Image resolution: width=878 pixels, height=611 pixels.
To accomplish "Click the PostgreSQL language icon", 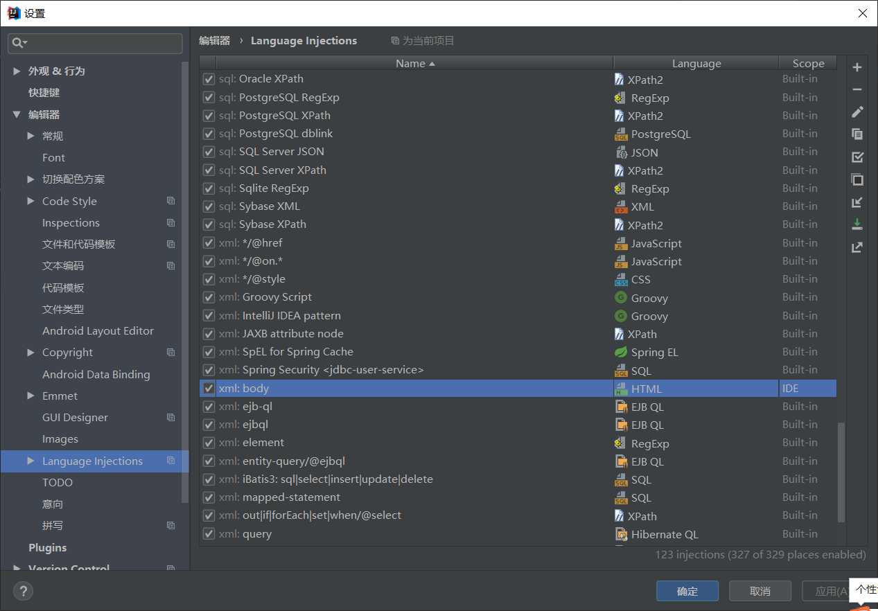I will pos(621,134).
